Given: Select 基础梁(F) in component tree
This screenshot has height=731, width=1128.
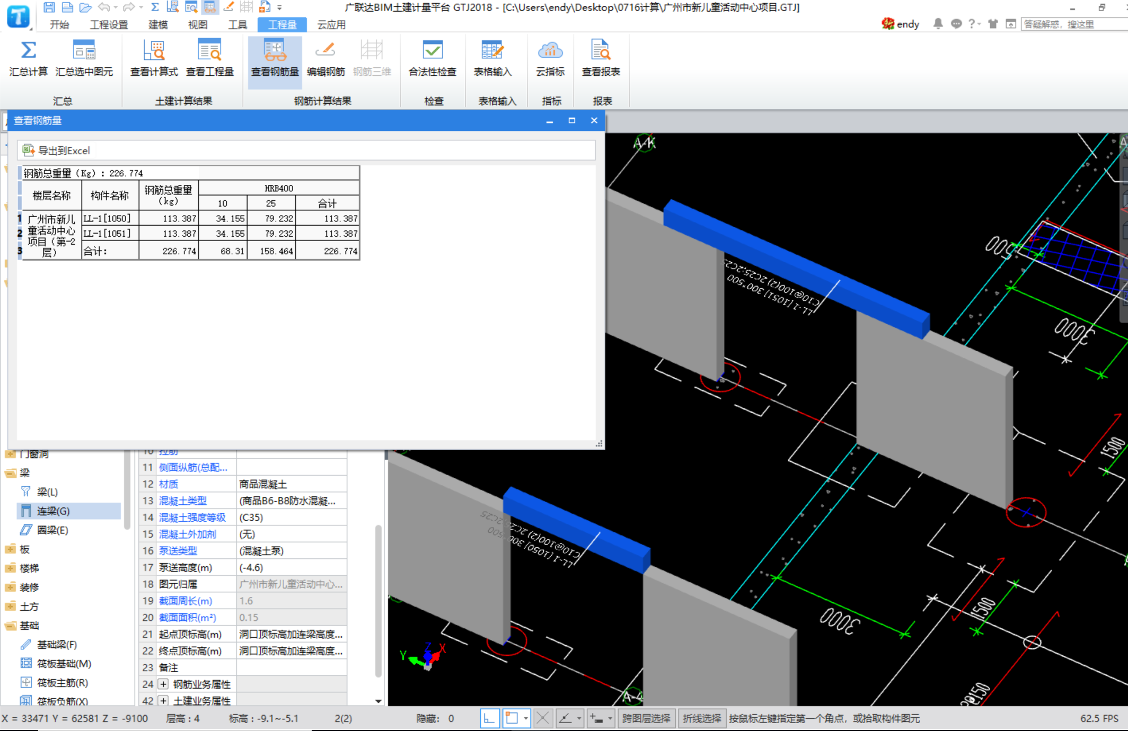Looking at the screenshot, I should (x=57, y=644).
